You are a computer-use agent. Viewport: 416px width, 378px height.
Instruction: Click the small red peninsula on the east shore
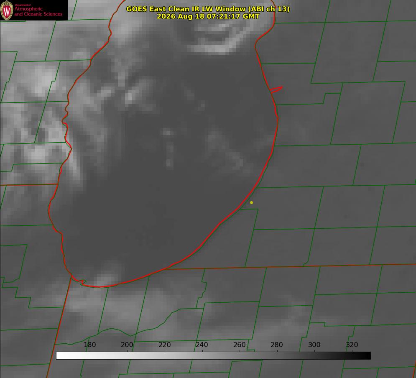point(276,89)
